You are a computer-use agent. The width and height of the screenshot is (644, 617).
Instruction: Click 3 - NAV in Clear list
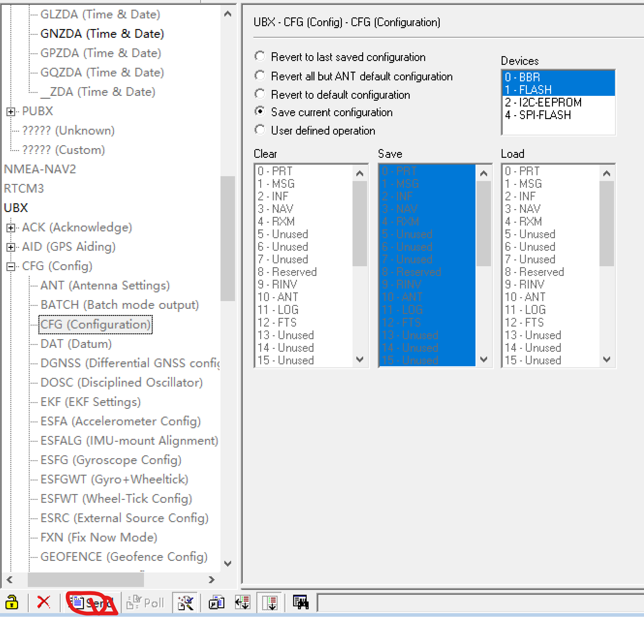tap(275, 208)
